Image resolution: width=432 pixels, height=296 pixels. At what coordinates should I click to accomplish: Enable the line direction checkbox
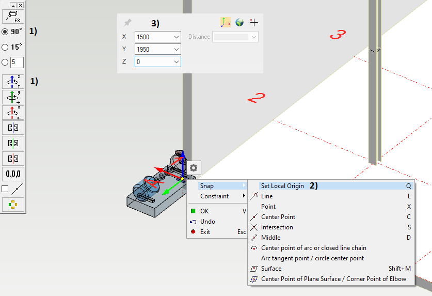pyautogui.click(x=5, y=189)
